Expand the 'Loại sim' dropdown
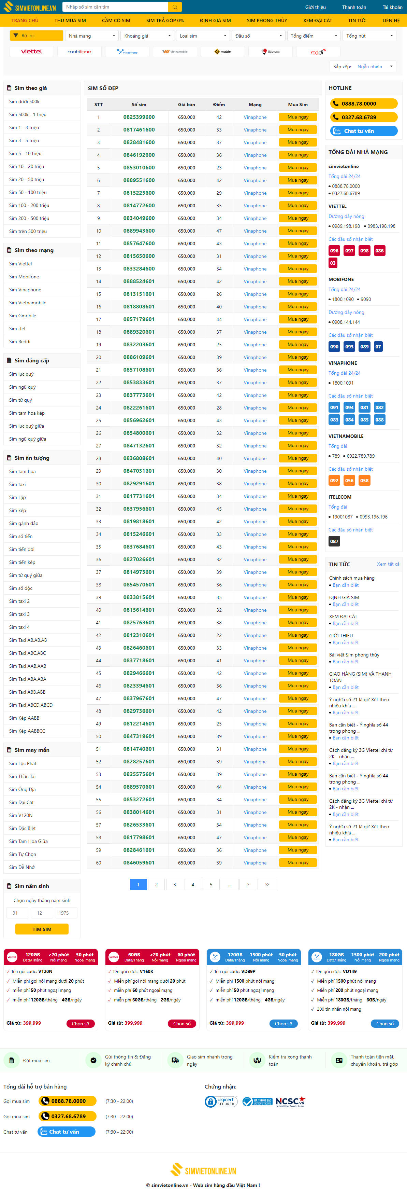Viewport: 407px width, 1191px height. (x=203, y=36)
